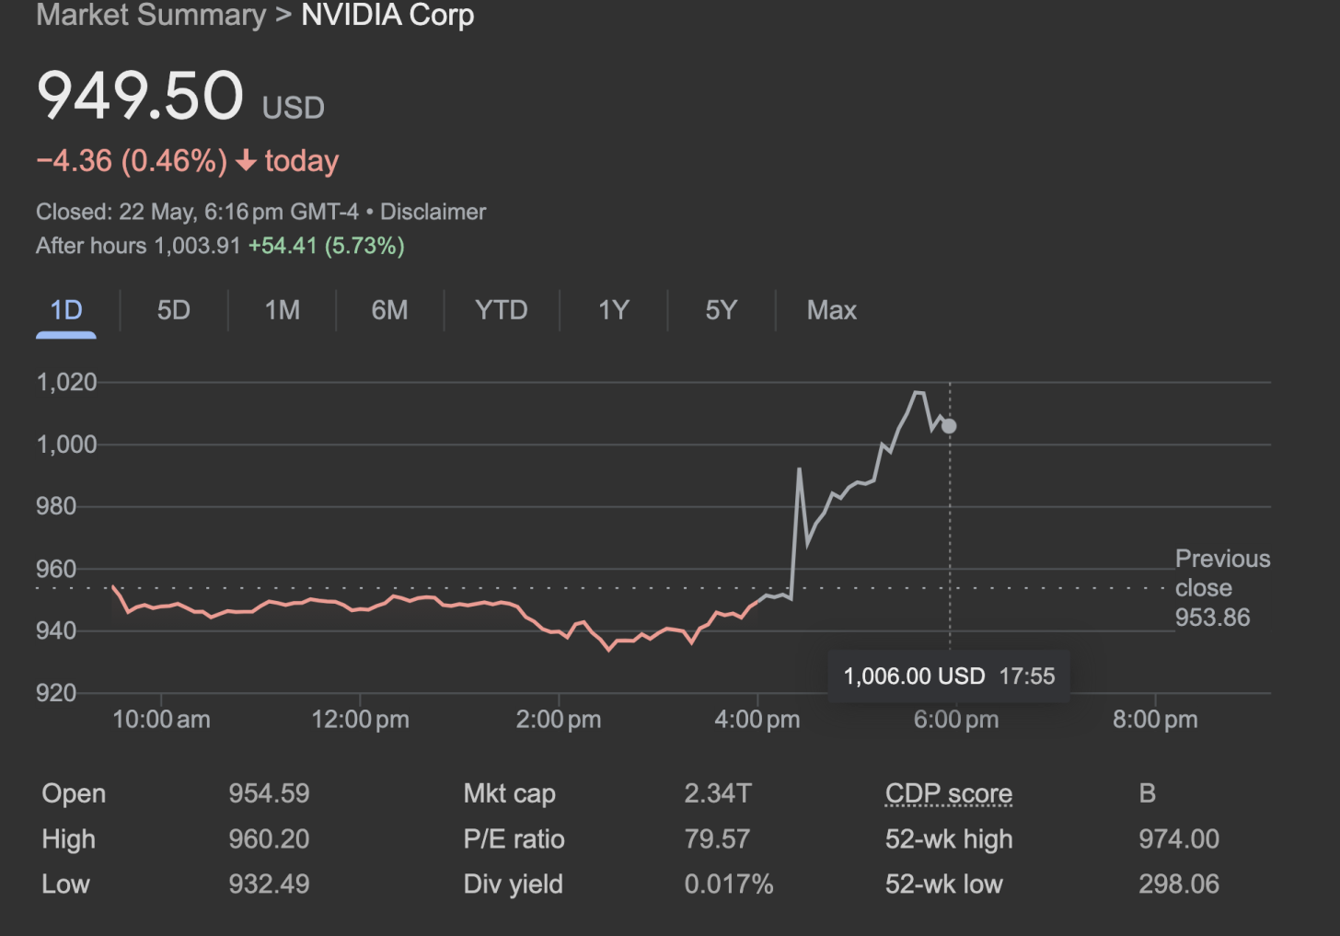Click the Low label
The height and width of the screenshot is (936, 1340).
click(65, 884)
